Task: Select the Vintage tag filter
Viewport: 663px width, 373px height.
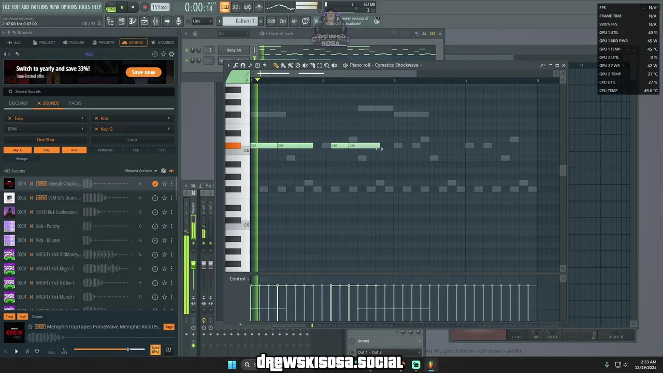Action: pos(21,159)
